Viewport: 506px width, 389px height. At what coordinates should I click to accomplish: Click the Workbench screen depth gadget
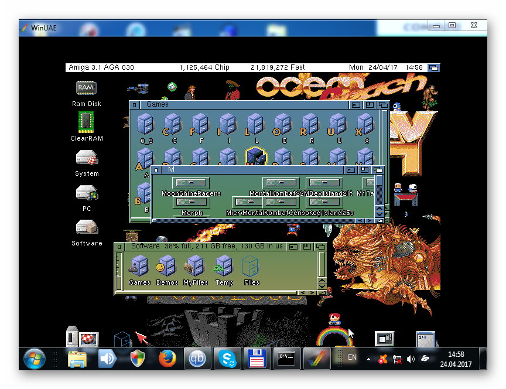(434, 68)
